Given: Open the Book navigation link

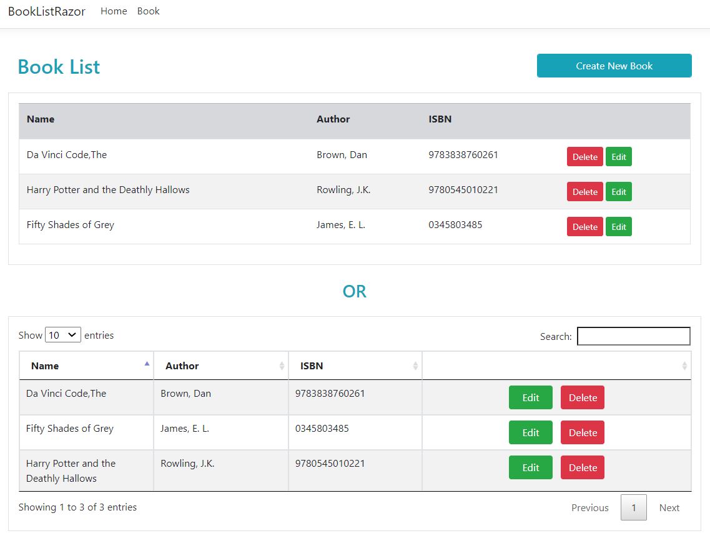Looking at the screenshot, I should 149,11.
